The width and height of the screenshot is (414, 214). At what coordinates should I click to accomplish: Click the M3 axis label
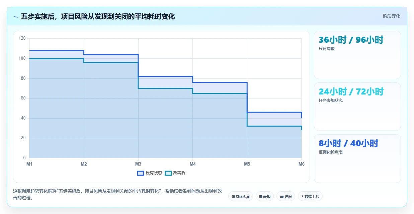click(138, 164)
